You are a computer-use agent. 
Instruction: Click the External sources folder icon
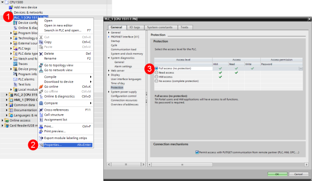point(15,43)
